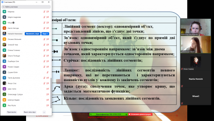The height and width of the screenshot is (121, 214).
Task: Select participant name Олексій Чик
Action: pos(13,45)
